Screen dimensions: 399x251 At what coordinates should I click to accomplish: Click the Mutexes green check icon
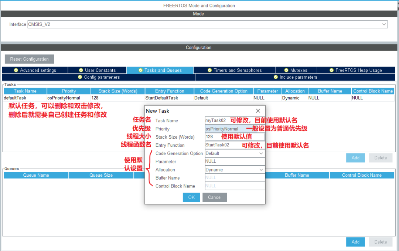click(286, 70)
